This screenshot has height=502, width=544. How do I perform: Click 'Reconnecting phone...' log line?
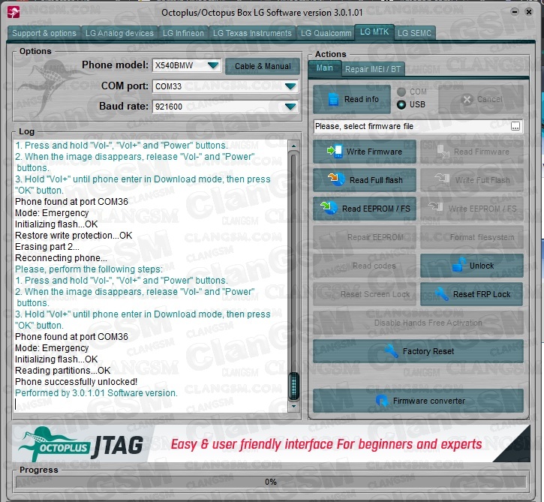[x=61, y=258]
